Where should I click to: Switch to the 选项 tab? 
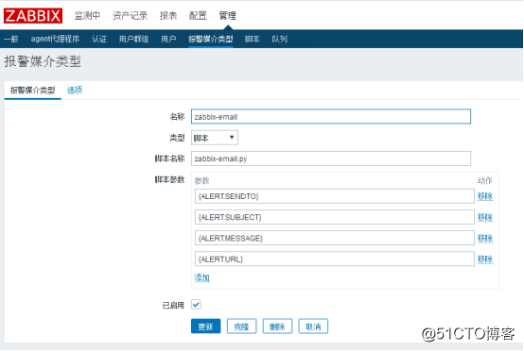pyautogui.click(x=75, y=90)
